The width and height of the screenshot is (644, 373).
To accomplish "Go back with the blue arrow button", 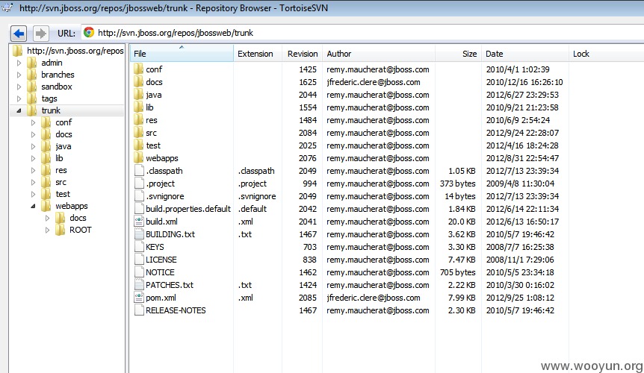I will click(19, 34).
